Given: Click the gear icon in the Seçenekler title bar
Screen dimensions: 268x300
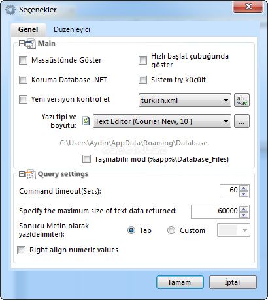Looking at the screenshot, I should (10, 10).
